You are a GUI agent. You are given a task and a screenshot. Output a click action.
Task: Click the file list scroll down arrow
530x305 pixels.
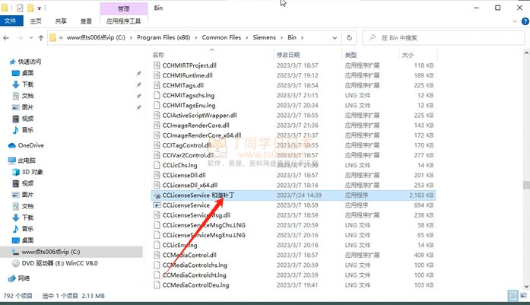[526, 286]
